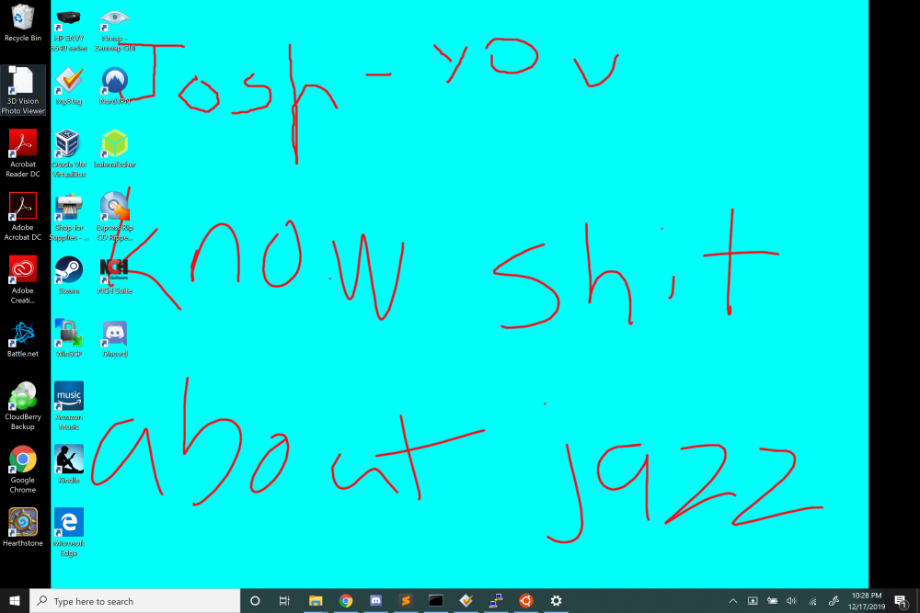The image size is (920, 613).
Task: Open the volume control tray icon
Action: pyautogui.click(x=792, y=601)
